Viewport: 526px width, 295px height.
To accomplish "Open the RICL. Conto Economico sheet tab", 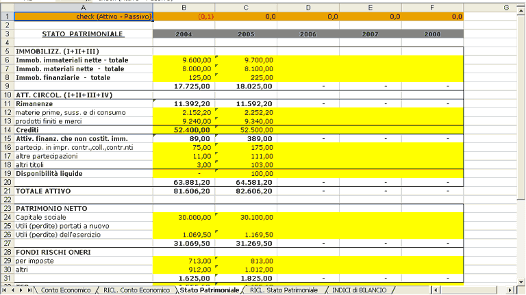I will click(136, 290).
